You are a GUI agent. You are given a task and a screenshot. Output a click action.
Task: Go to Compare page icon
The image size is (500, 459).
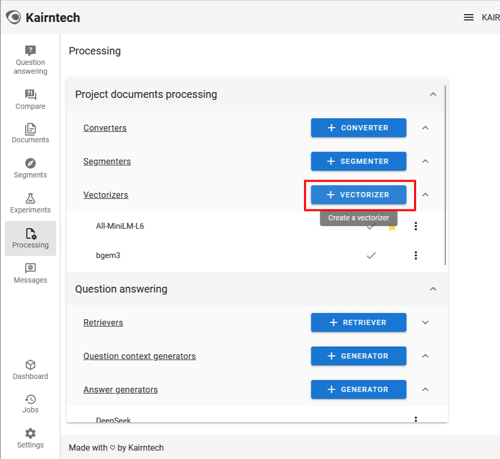(30, 95)
